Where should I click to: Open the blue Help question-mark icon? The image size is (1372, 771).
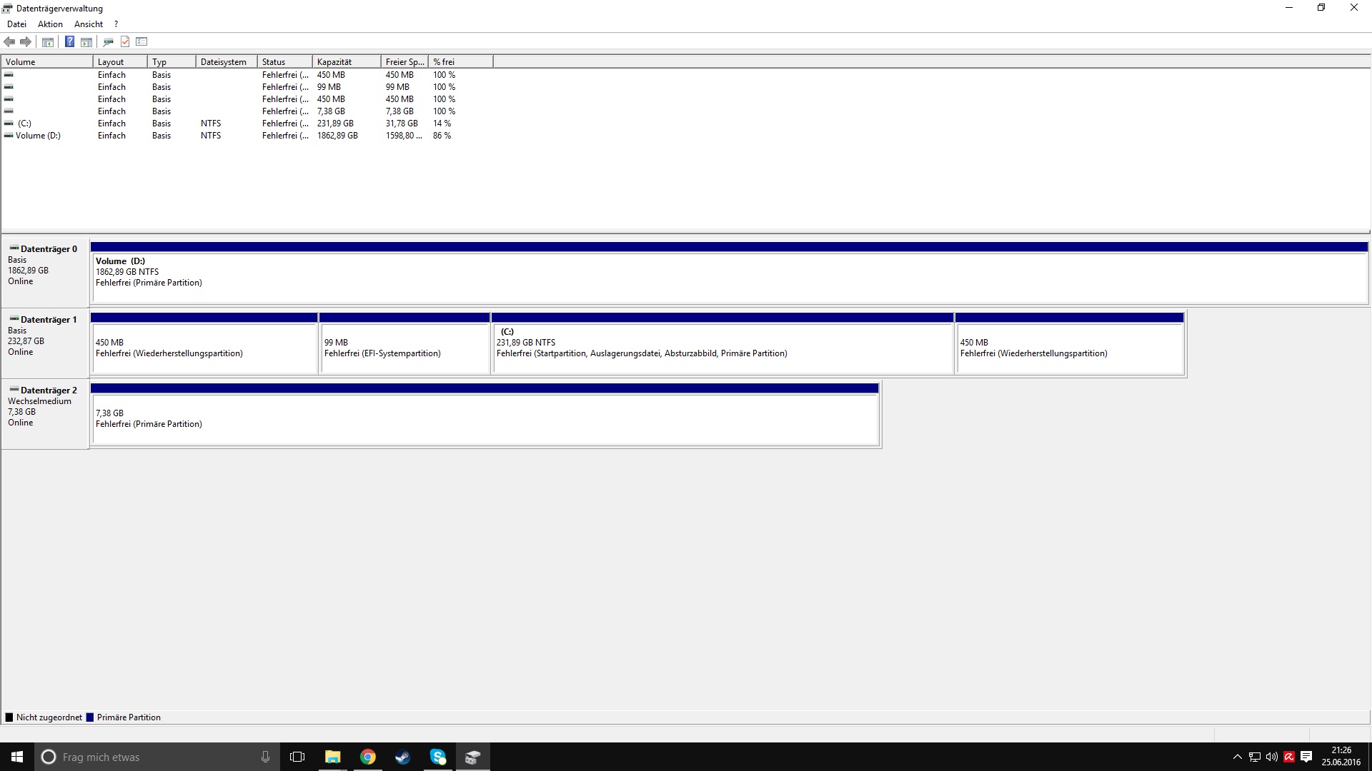click(x=69, y=42)
